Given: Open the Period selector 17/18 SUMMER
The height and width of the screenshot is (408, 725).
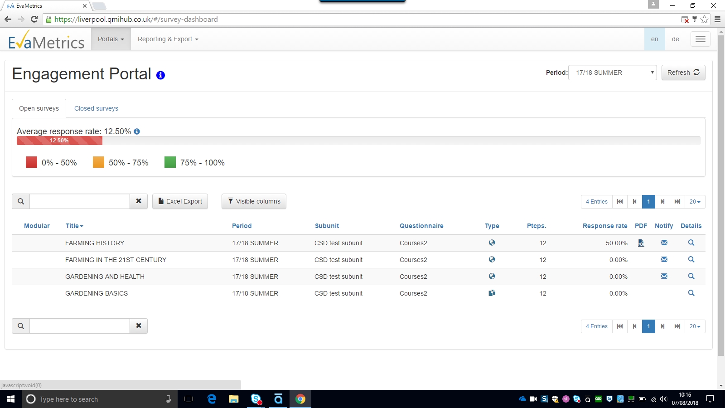Looking at the screenshot, I should [613, 73].
